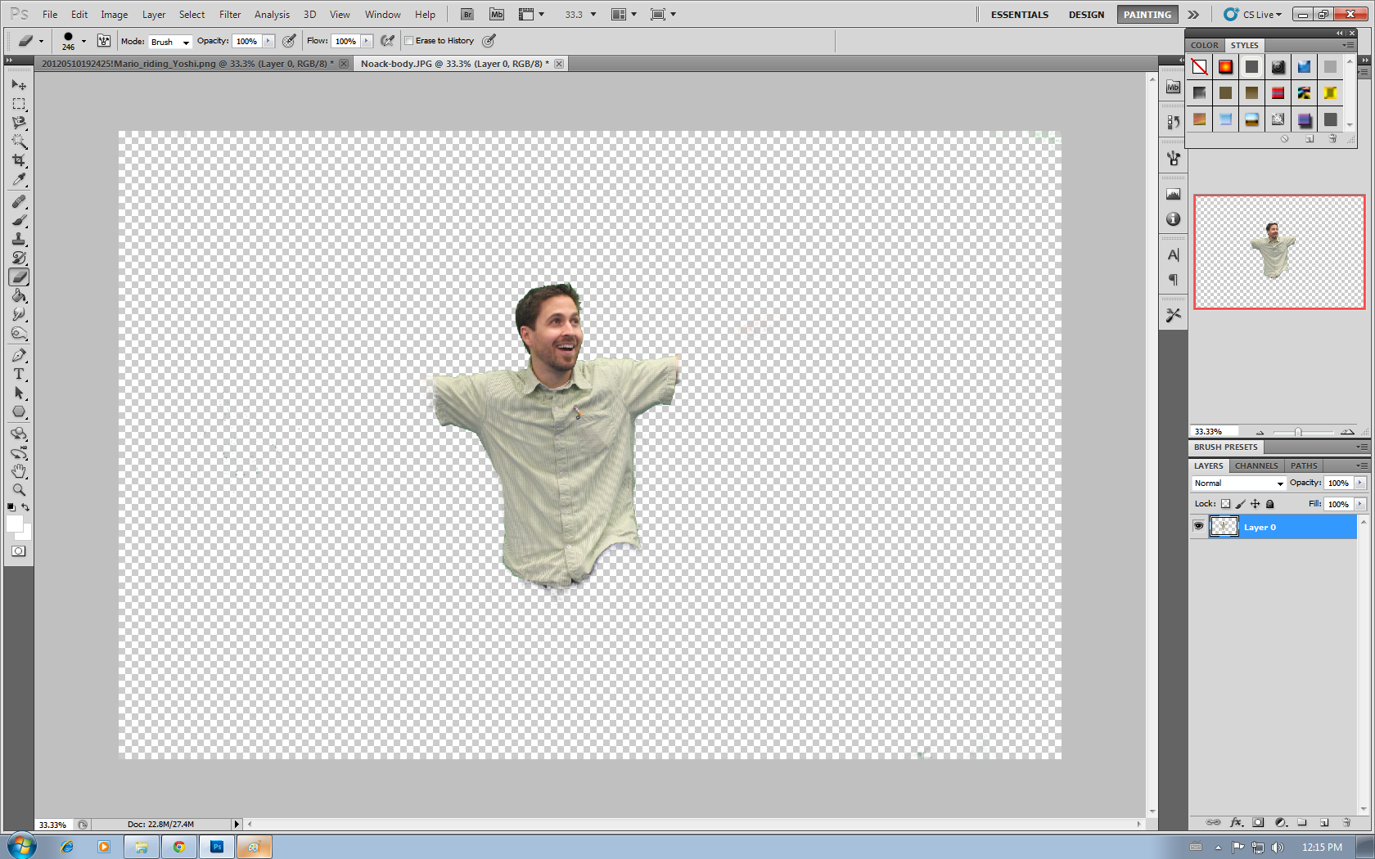Select the Eyedropper tool

pos(19,179)
